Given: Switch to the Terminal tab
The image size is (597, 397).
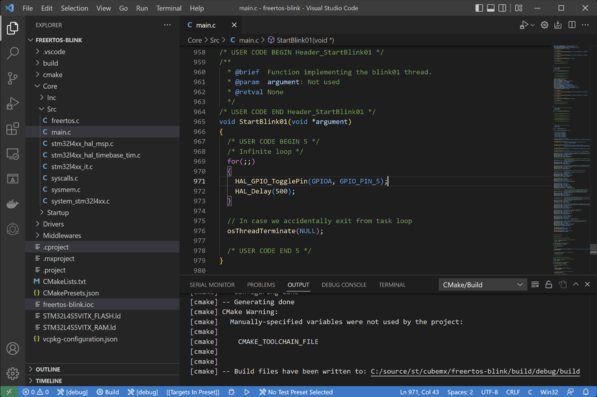Looking at the screenshot, I should click(x=392, y=284).
